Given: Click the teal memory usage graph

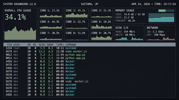Looking at the screenshot, I should (x=161, y=17).
